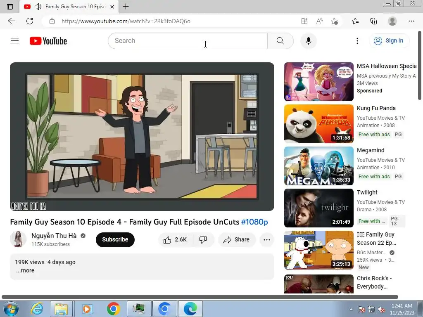View site information lock icon

click(x=52, y=21)
